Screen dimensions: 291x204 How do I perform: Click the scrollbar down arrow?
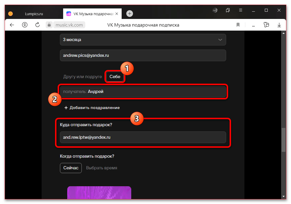[283, 196]
